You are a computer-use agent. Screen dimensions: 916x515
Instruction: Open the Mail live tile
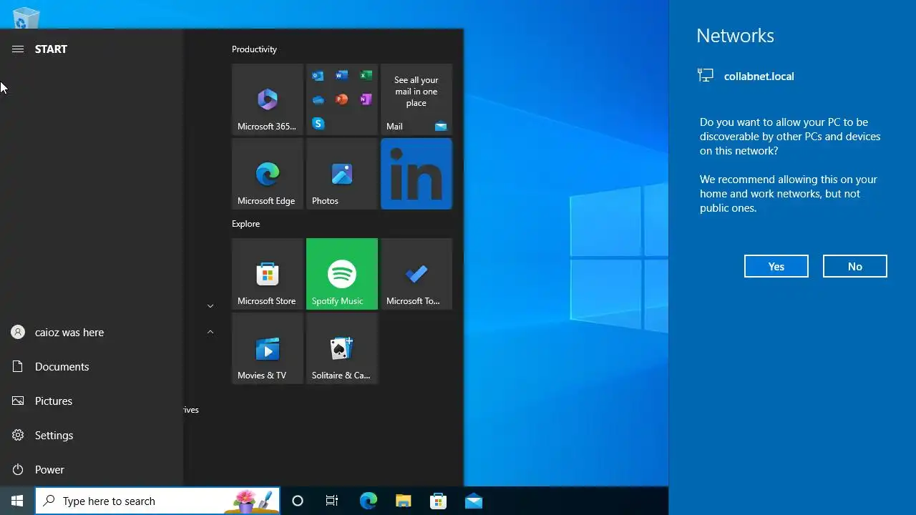coord(416,99)
